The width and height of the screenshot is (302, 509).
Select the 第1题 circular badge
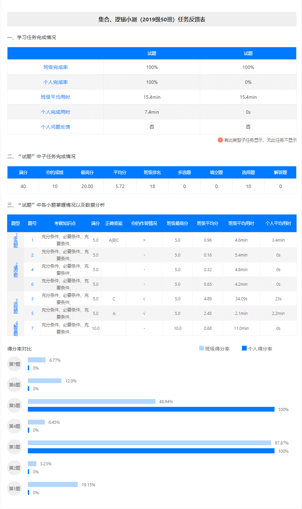pos(15,489)
